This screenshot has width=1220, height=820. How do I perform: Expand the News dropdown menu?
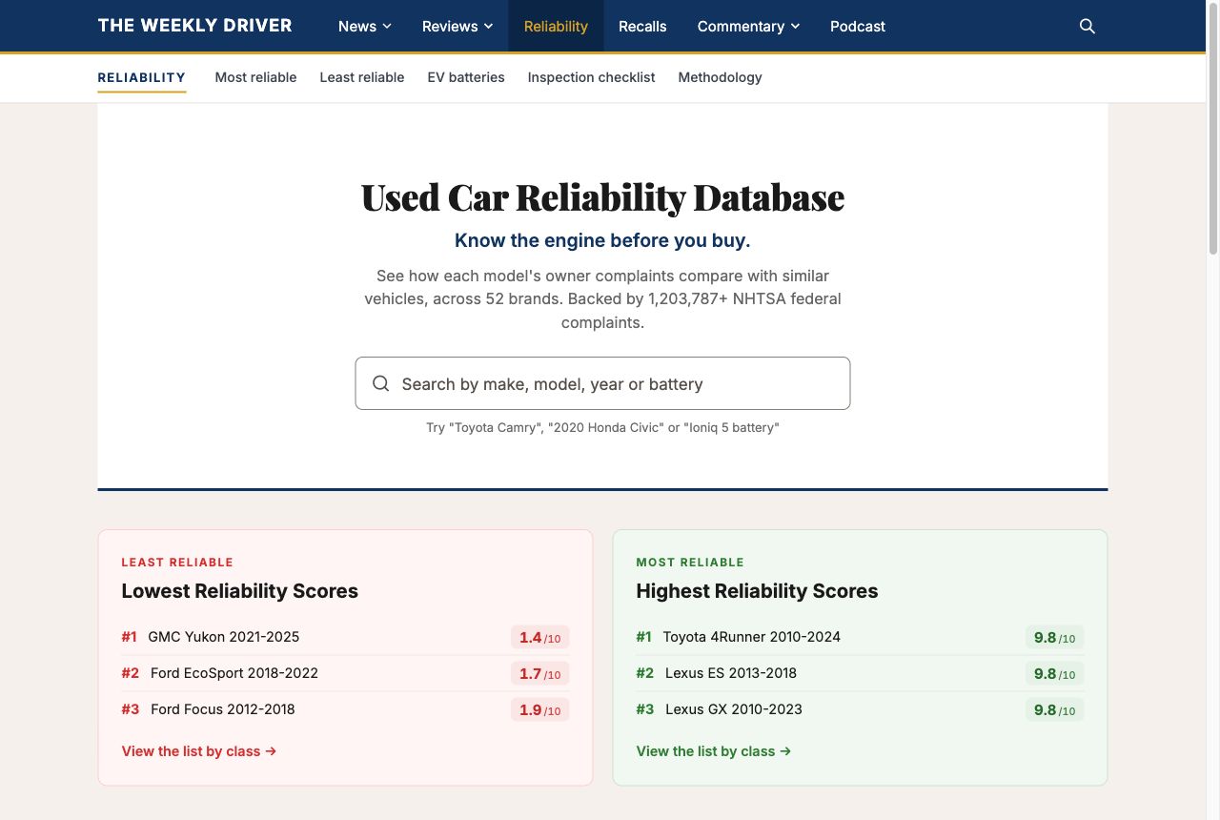[x=365, y=27]
